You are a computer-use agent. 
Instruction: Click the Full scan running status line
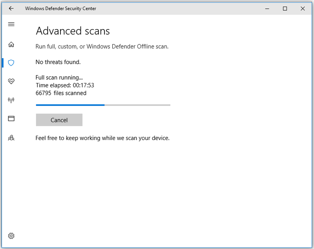click(59, 77)
